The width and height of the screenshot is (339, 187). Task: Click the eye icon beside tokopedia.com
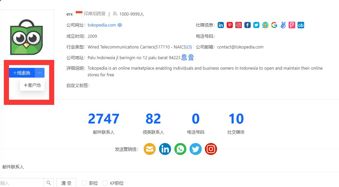point(120,25)
